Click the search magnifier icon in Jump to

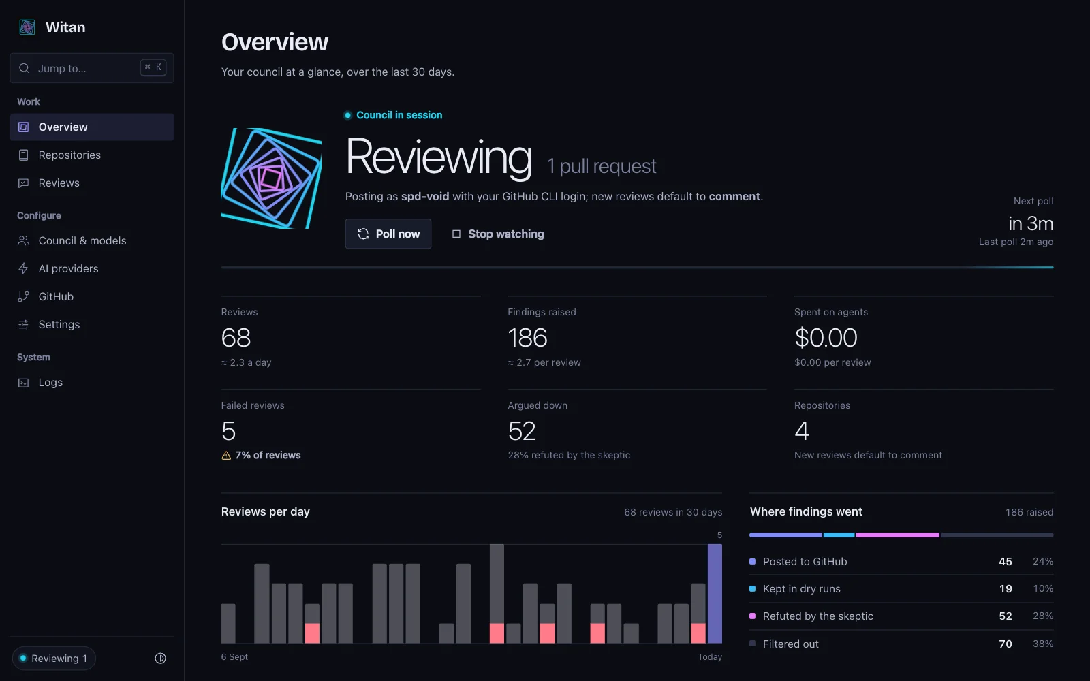coord(25,68)
